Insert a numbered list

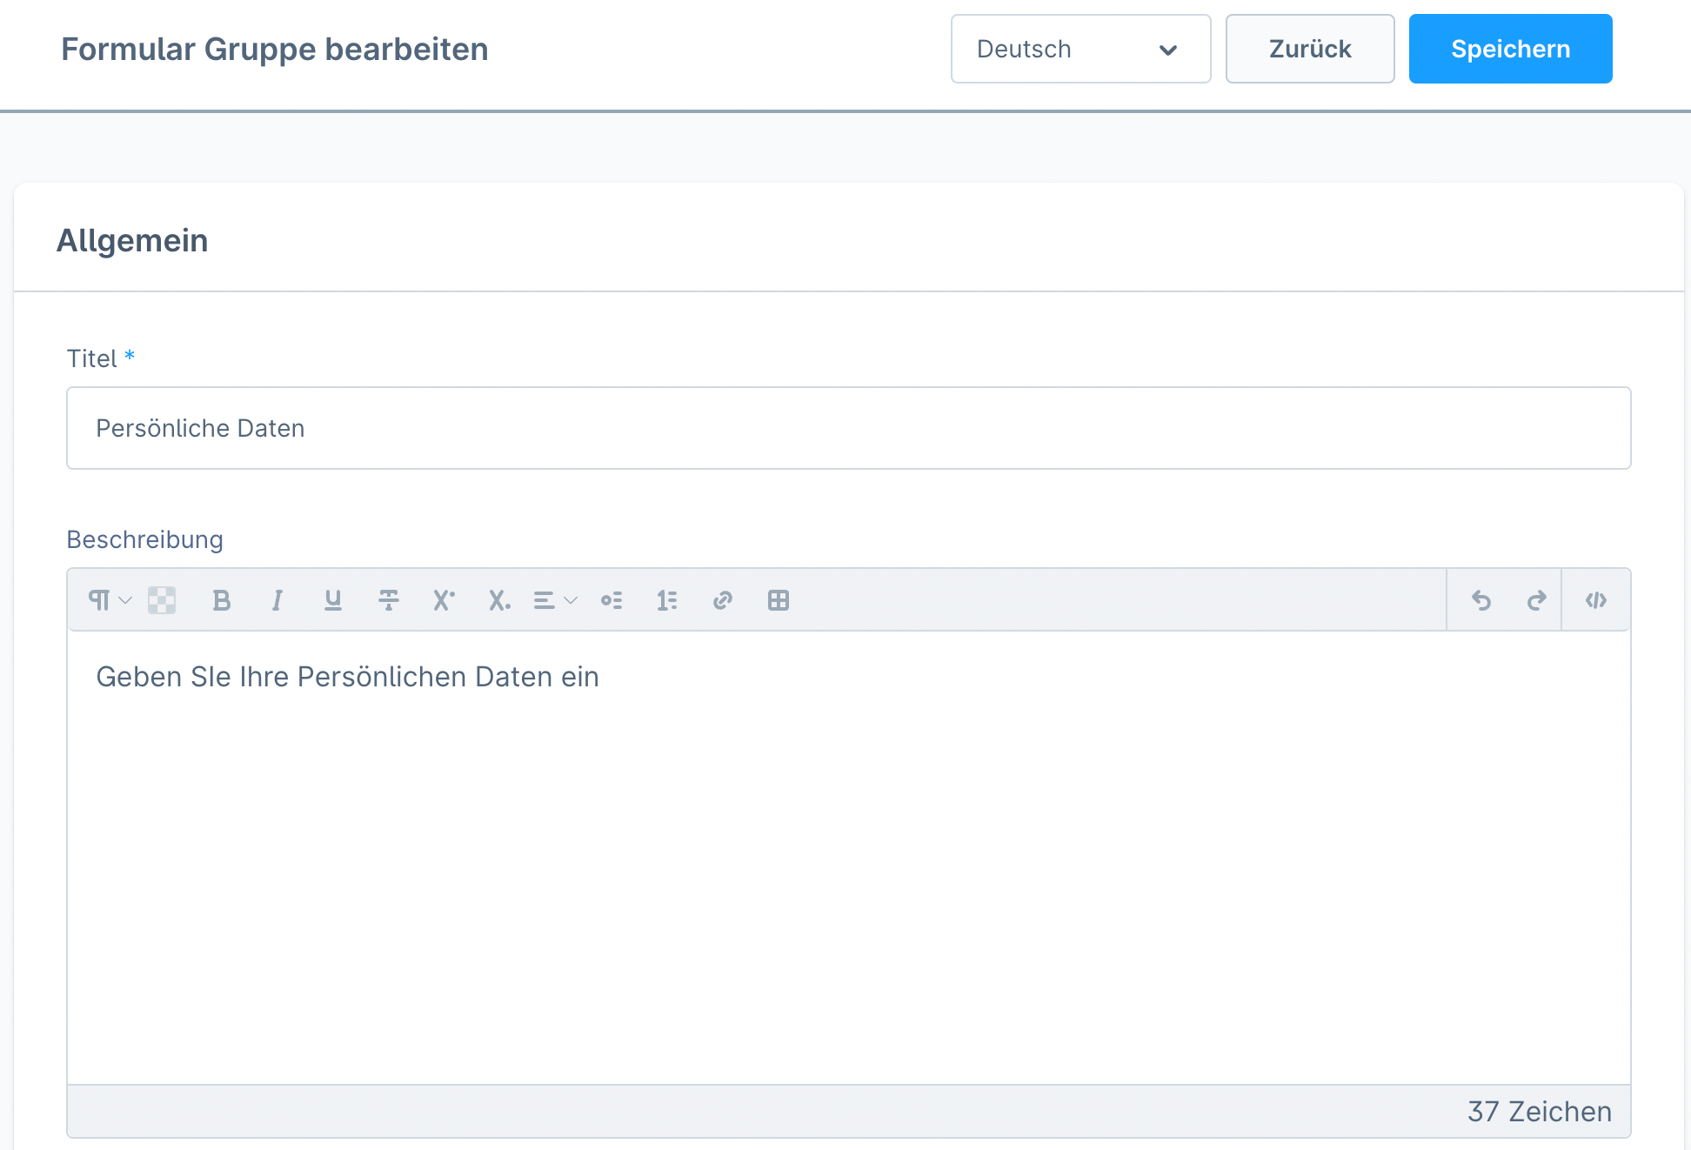tap(667, 600)
